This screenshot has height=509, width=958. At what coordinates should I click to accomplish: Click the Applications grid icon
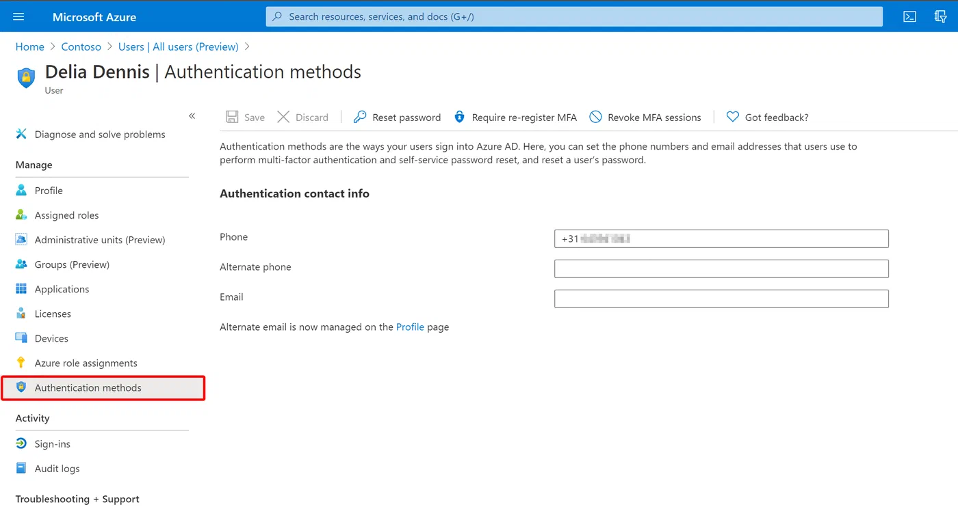pyautogui.click(x=21, y=289)
